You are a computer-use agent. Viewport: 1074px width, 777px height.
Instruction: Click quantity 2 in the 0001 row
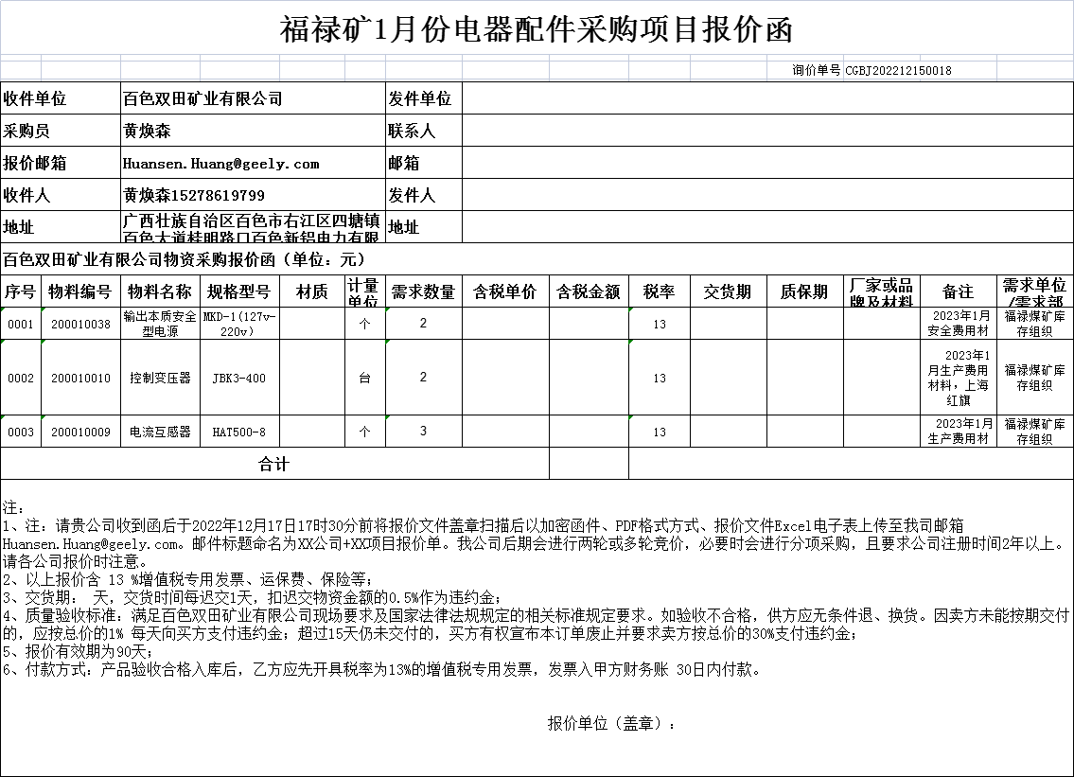[424, 324]
